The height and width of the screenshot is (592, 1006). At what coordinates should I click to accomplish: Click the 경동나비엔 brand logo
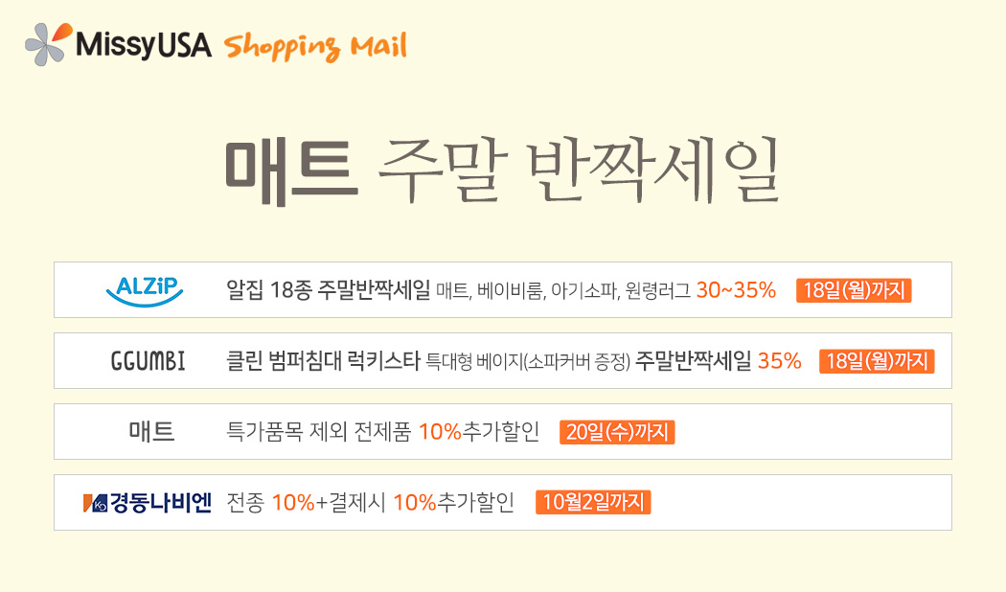(x=147, y=502)
